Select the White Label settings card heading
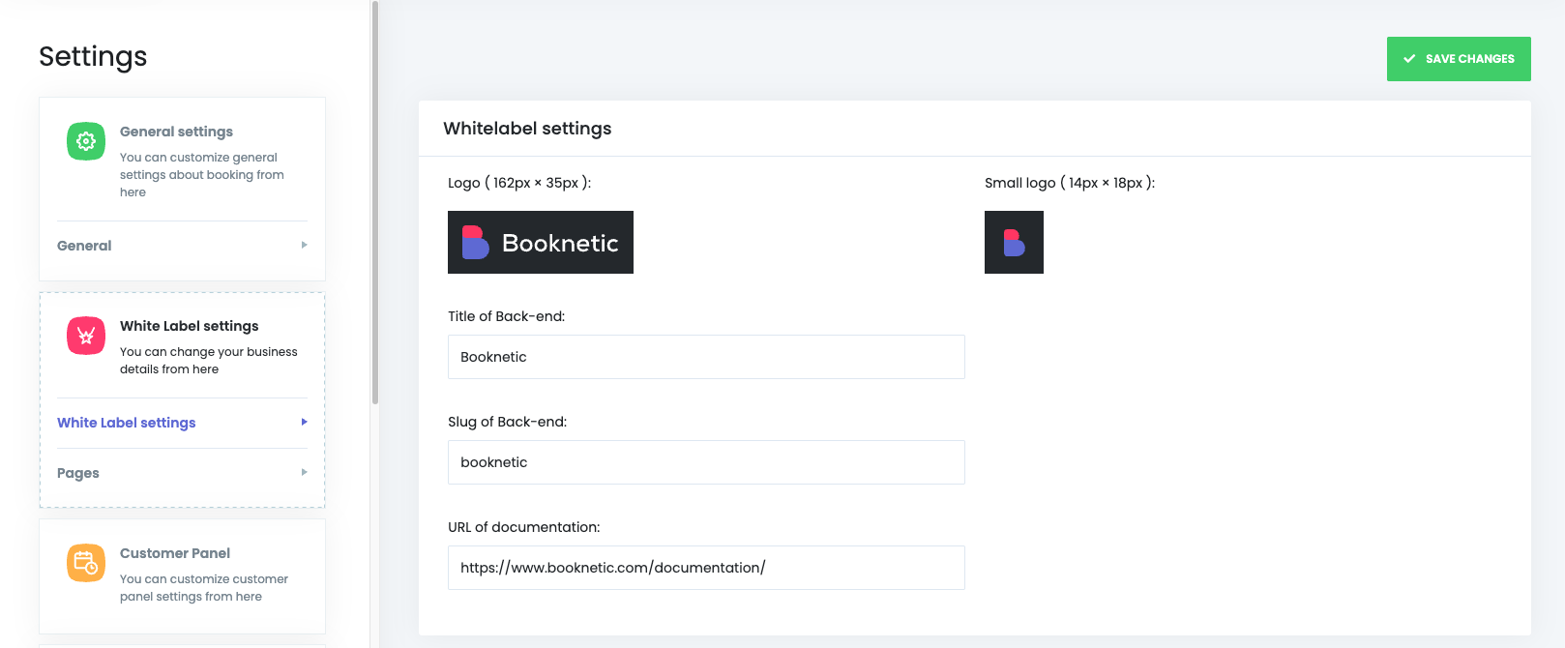Screen dimensions: 1565x648 pos(189,326)
